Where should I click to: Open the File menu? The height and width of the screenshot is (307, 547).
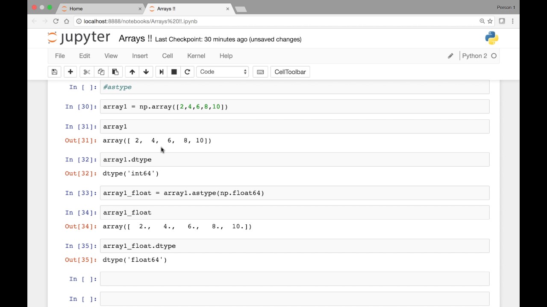[60, 56]
